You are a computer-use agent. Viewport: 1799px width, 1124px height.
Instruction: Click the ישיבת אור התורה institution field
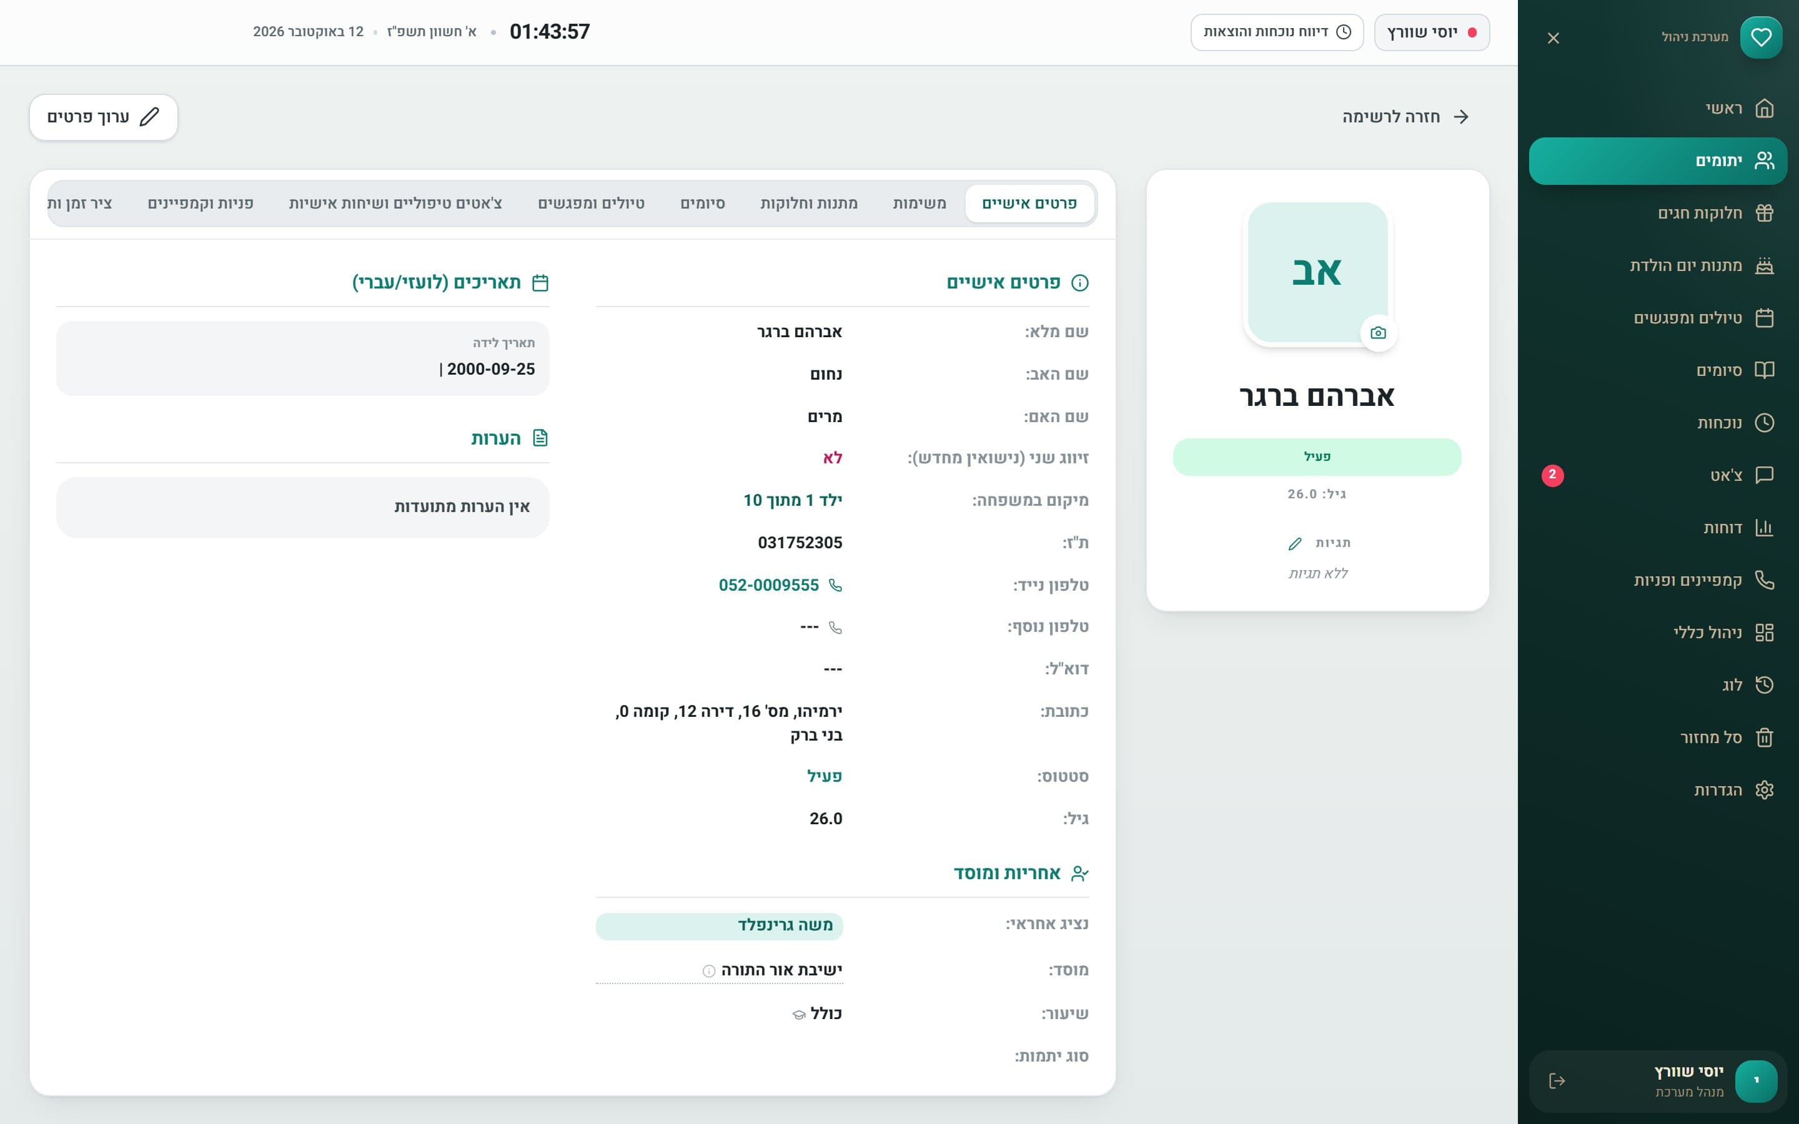719,970
